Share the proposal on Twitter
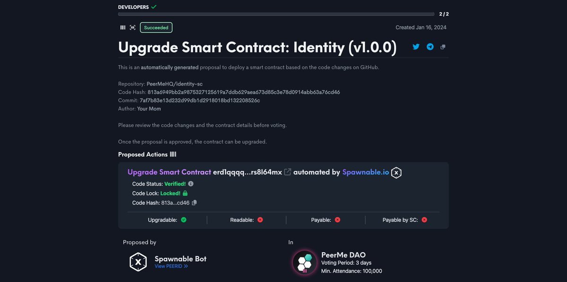The height and width of the screenshot is (282, 567). 416,47
